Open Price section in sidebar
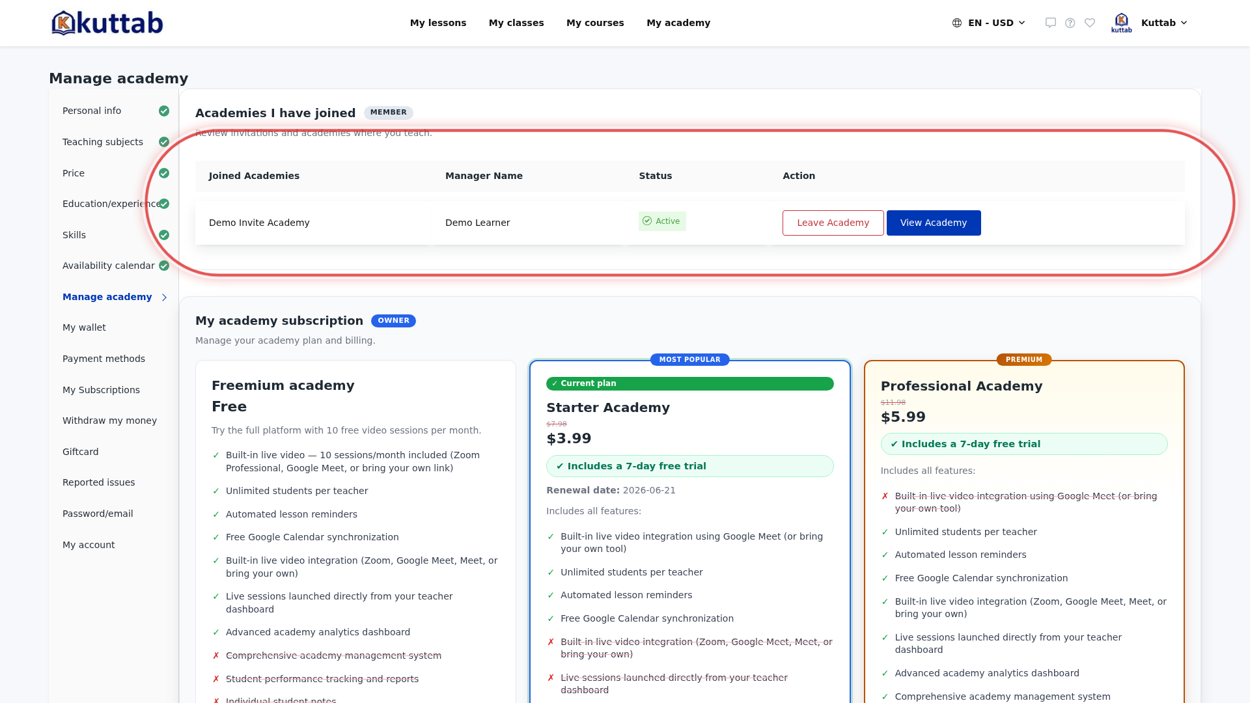This screenshot has height=703, width=1250. (74, 173)
